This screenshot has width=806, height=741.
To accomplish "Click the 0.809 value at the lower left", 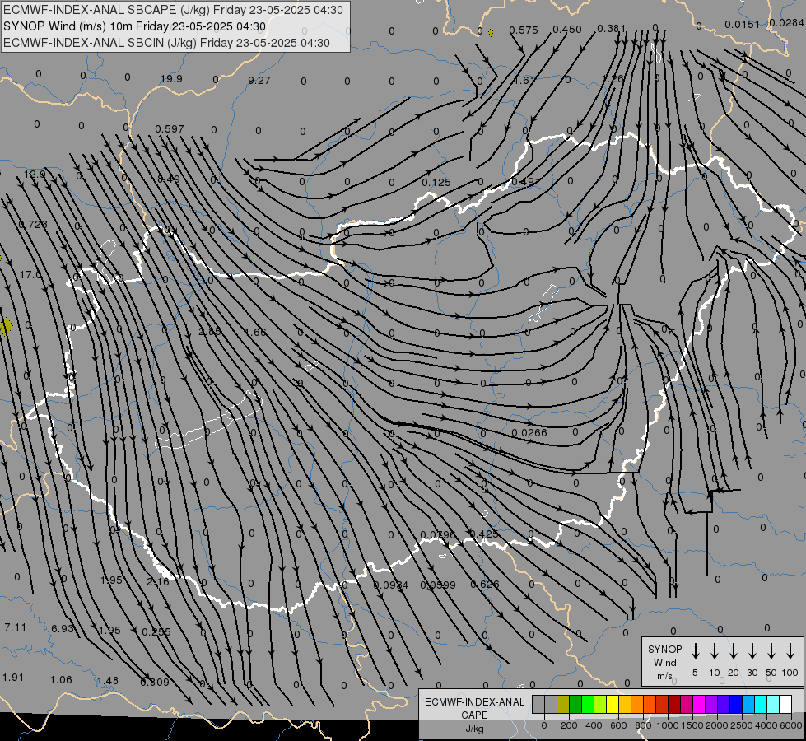I will pyautogui.click(x=155, y=682).
